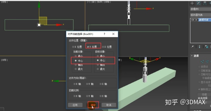
Task: Check Z 轴 under 匹配比例
Action: pyautogui.click(x=101, y=96)
